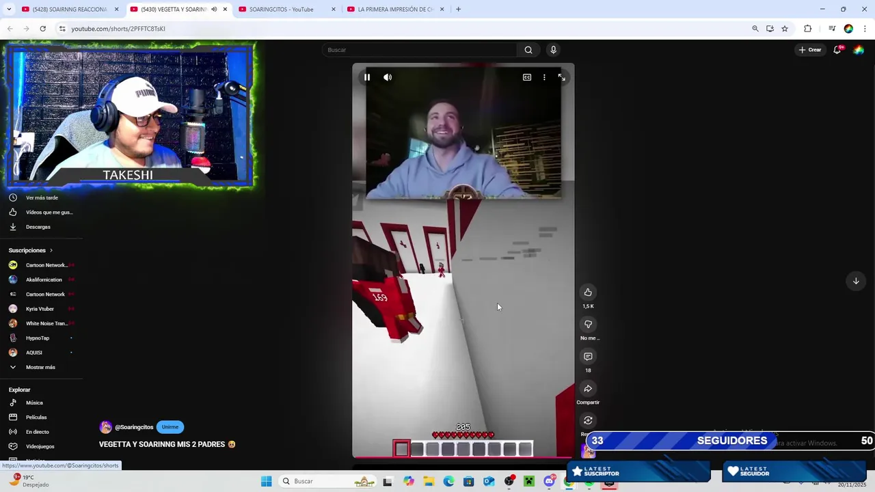Open the comments on this Short
This screenshot has height=492, width=875.
point(588,357)
